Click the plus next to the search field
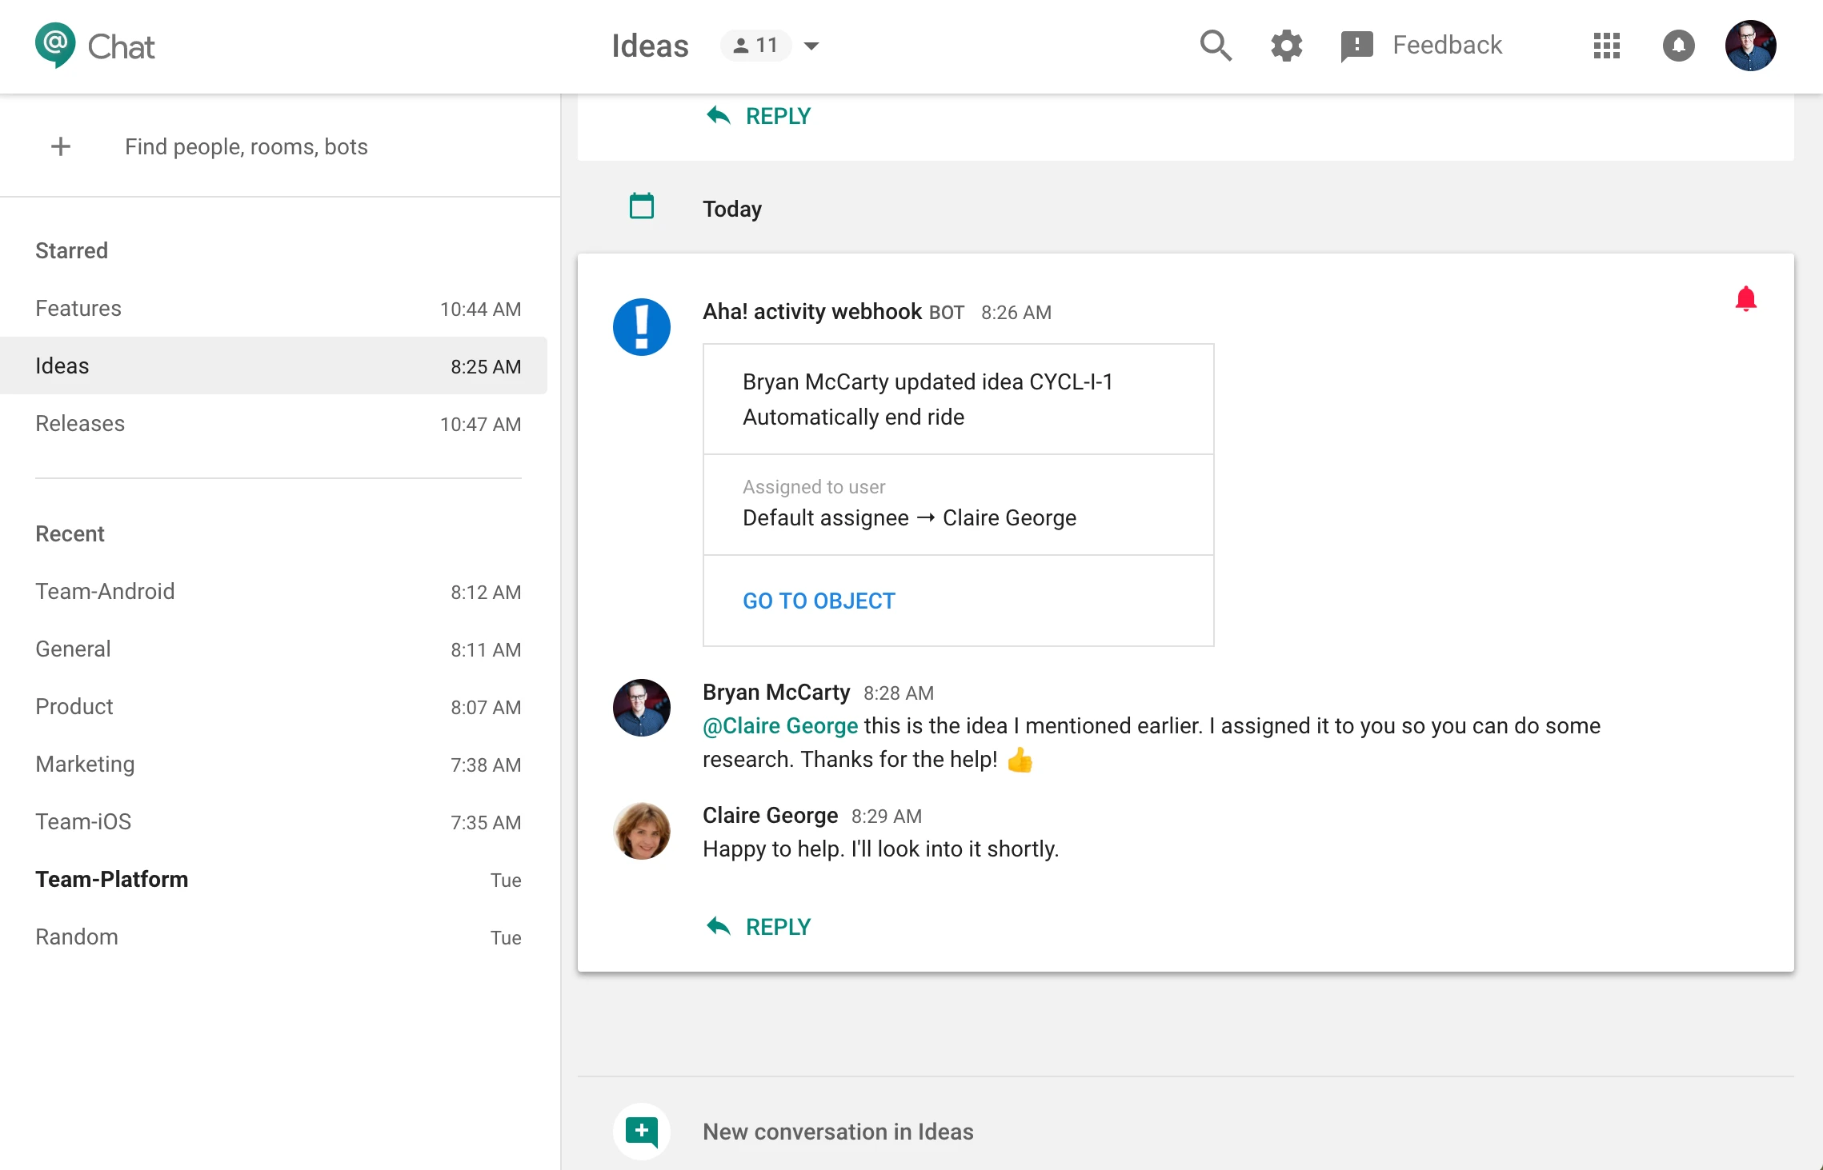The image size is (1823, 1170). (x=61, y=146)
